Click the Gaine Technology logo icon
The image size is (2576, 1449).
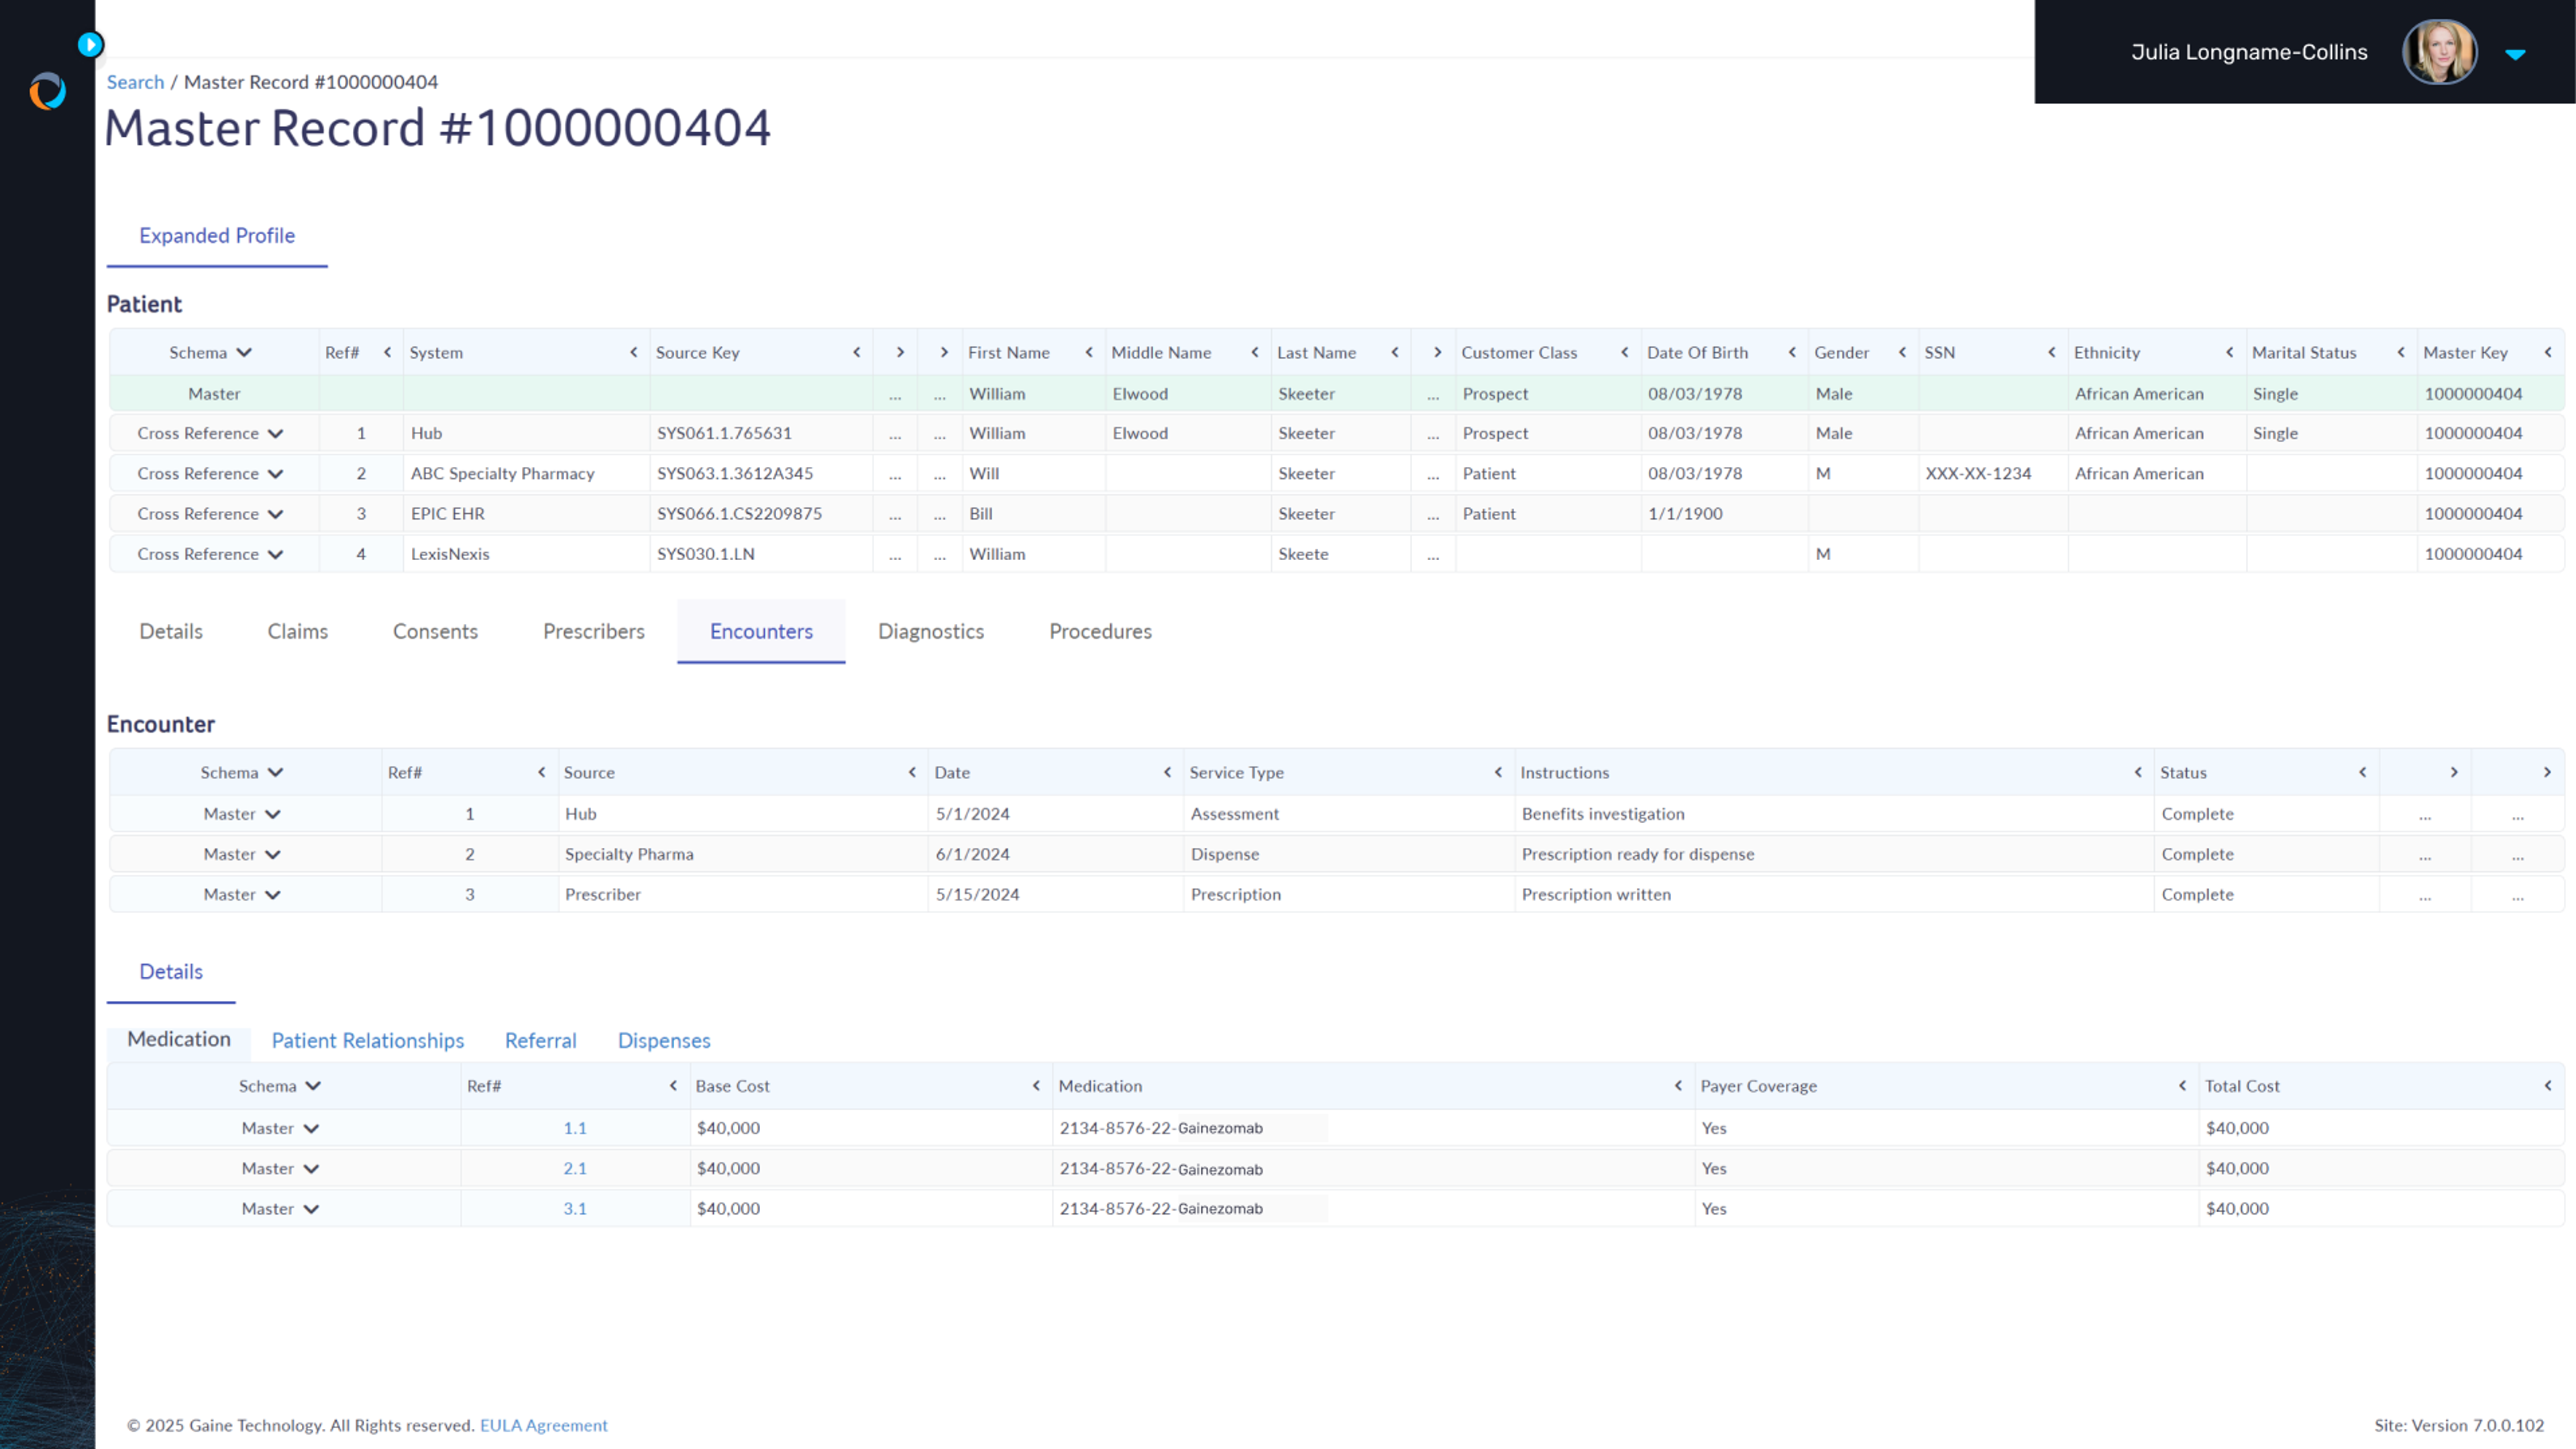48,91
